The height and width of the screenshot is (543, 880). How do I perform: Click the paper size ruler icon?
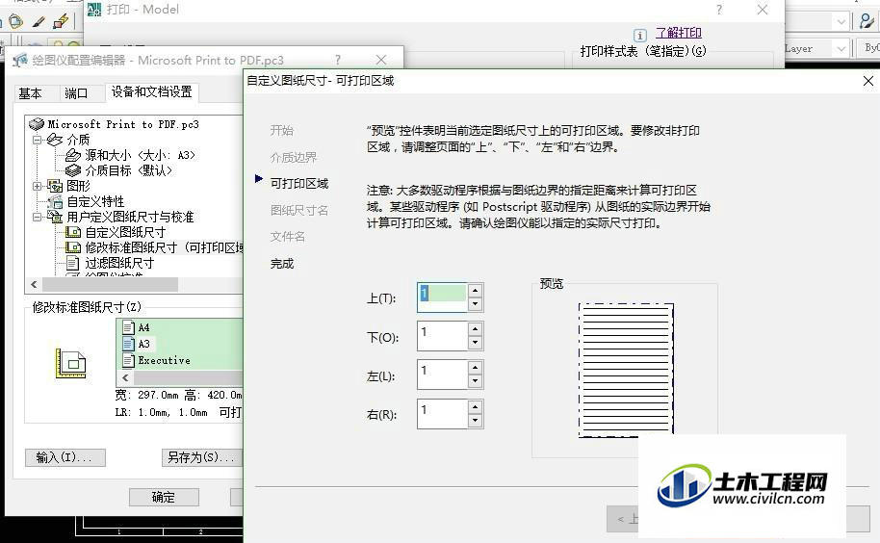tap(70, 363)
